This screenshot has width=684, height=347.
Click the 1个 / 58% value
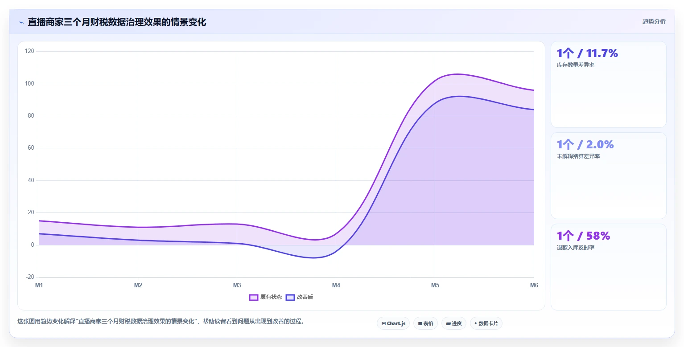[x=583, y=236]
